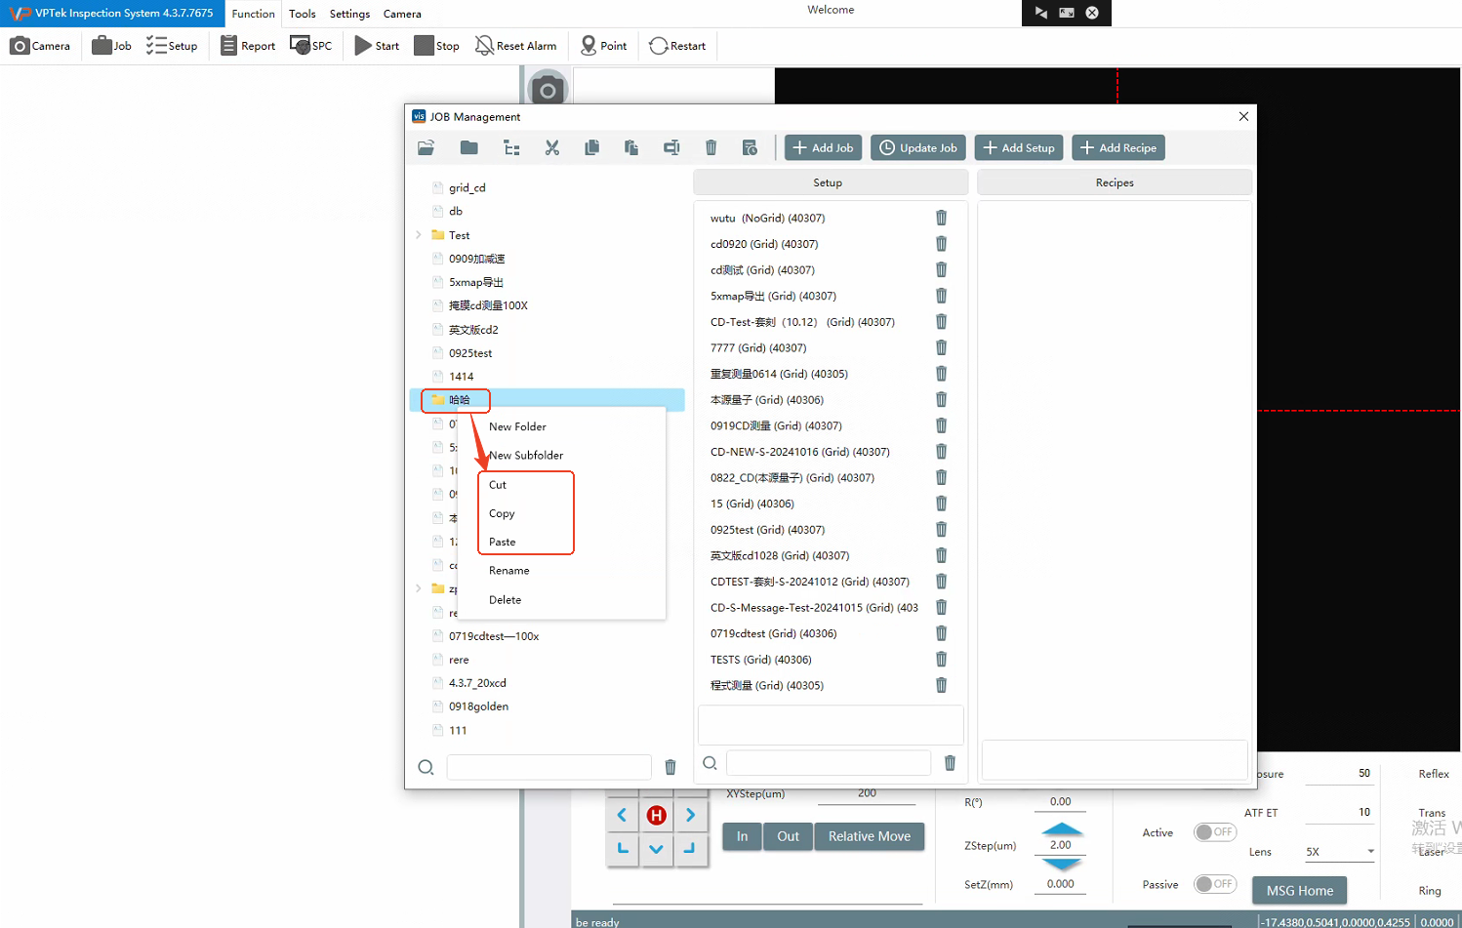Viewport: 1462px width, 928px height.
Task: Toggle the Active switch on
Action: 1215,832
